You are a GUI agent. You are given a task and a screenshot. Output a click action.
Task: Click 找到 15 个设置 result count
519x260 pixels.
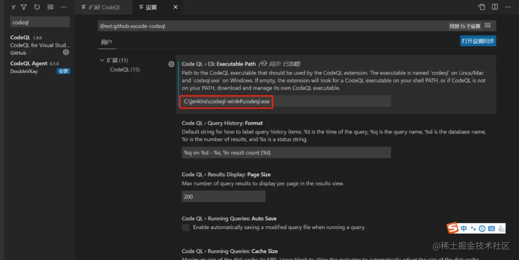pyautogui.click(x=465, y=26)
